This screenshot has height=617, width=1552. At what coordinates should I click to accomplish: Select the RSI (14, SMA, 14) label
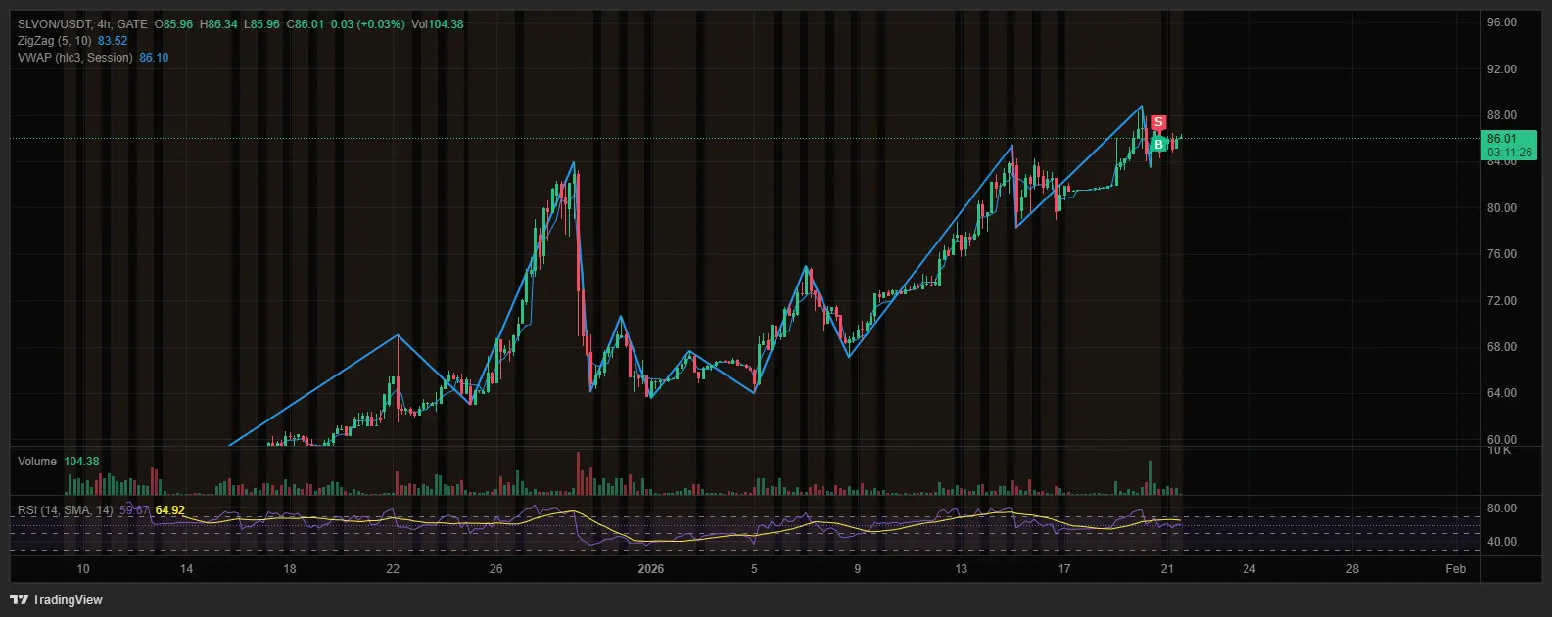tap(65, 510)
